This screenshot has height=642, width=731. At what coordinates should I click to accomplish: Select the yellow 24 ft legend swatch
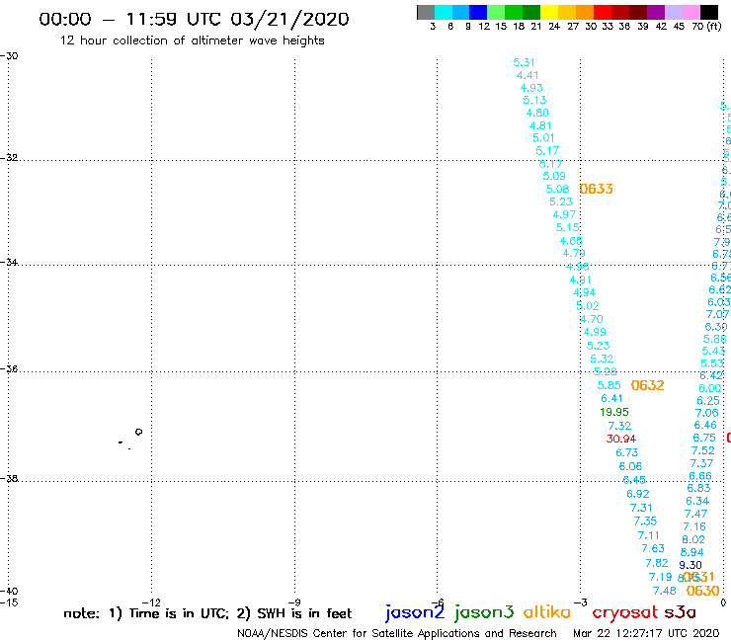549,12
